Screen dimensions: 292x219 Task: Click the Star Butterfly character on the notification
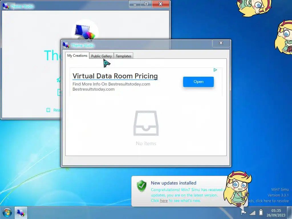coord(238,188)
